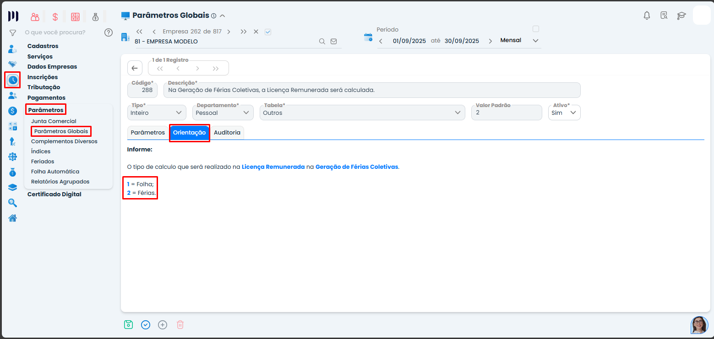
Task: Switch to the Auditoria tab
Action: [x=227, y=133]
